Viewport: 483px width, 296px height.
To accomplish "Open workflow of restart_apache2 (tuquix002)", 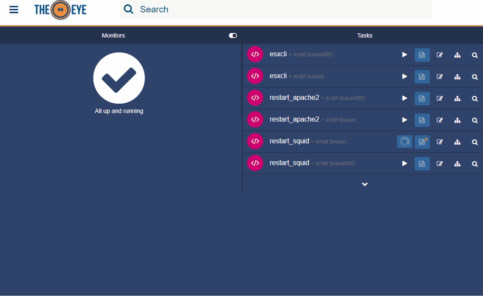I will 457,99.
